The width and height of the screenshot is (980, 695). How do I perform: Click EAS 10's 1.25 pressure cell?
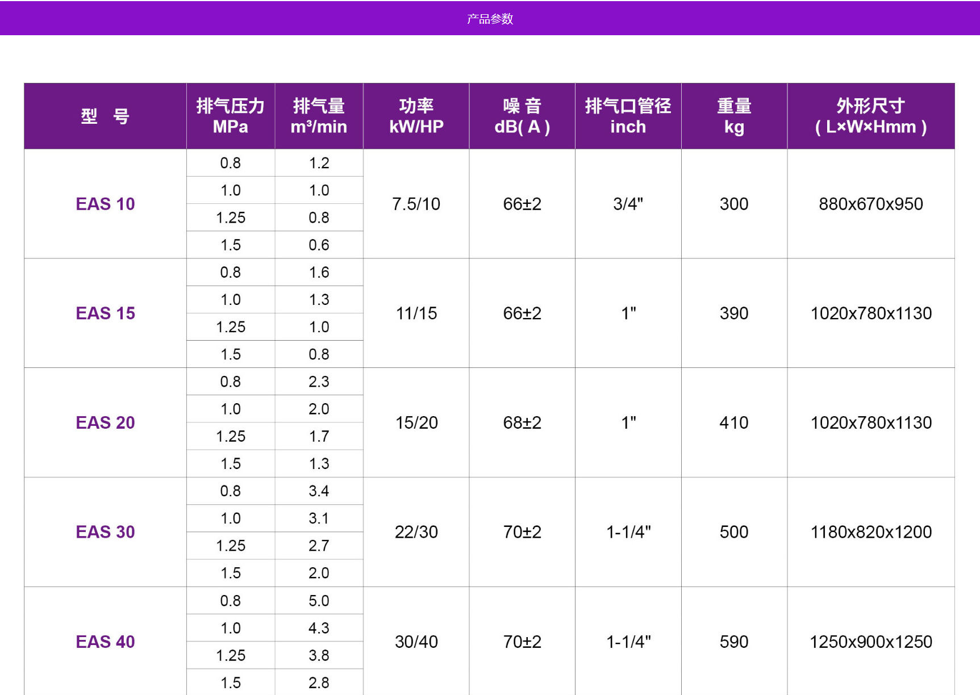(231, 217)
